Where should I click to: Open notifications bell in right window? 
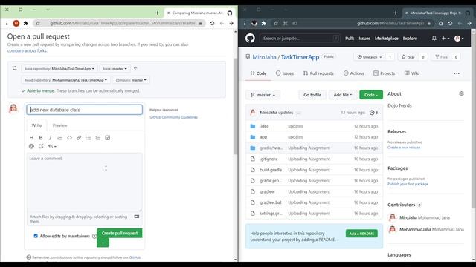(434, 39)
